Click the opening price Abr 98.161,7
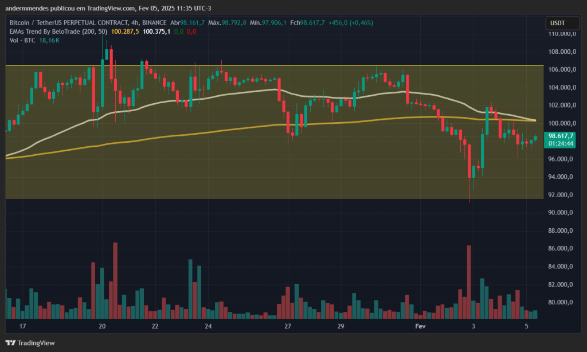587x352 pixels. [x=187, y=23]
